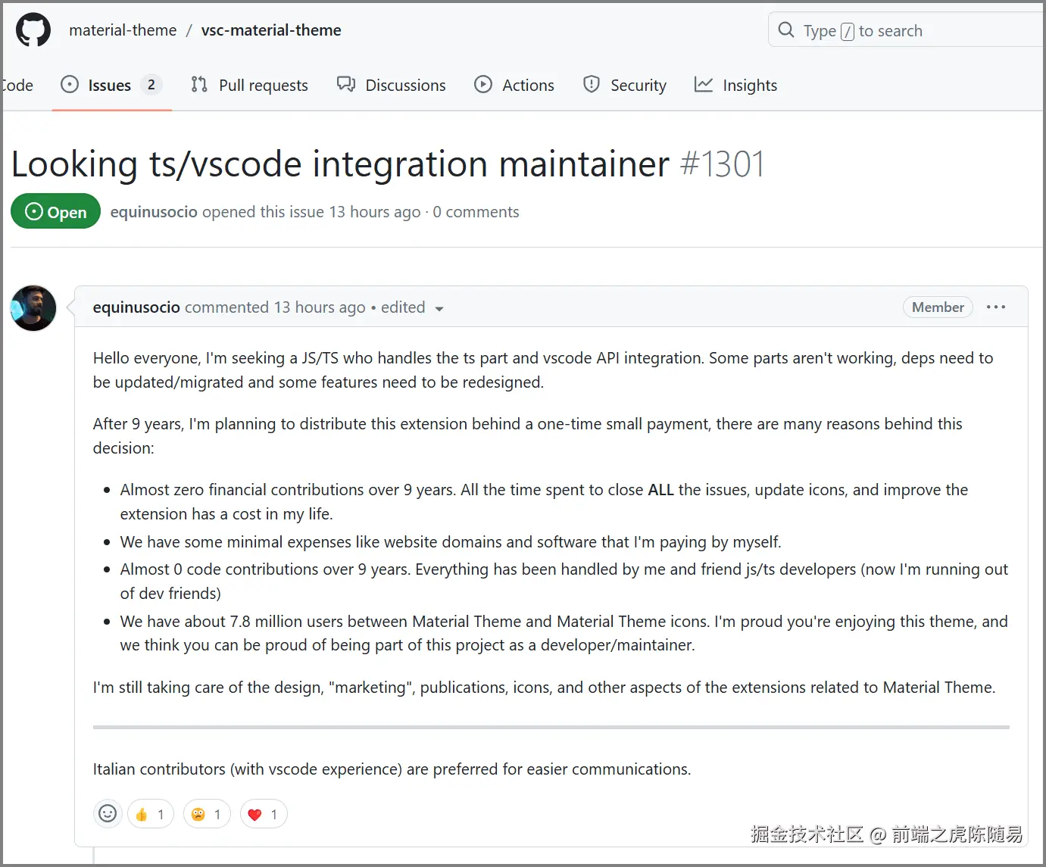Screen dimensions: 1046x867
Task: Open the add reaction smiley picker
Action: pyautogui.click(x=108, y=814)
